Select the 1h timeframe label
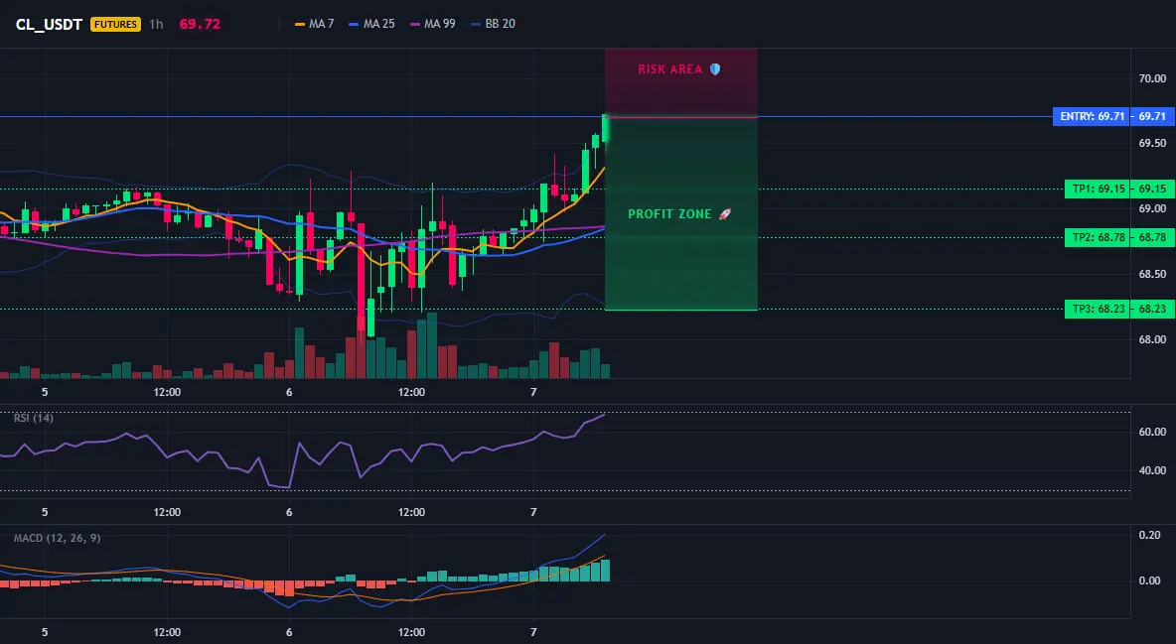This screenshot has height=644, width=1176. (156, 24)
